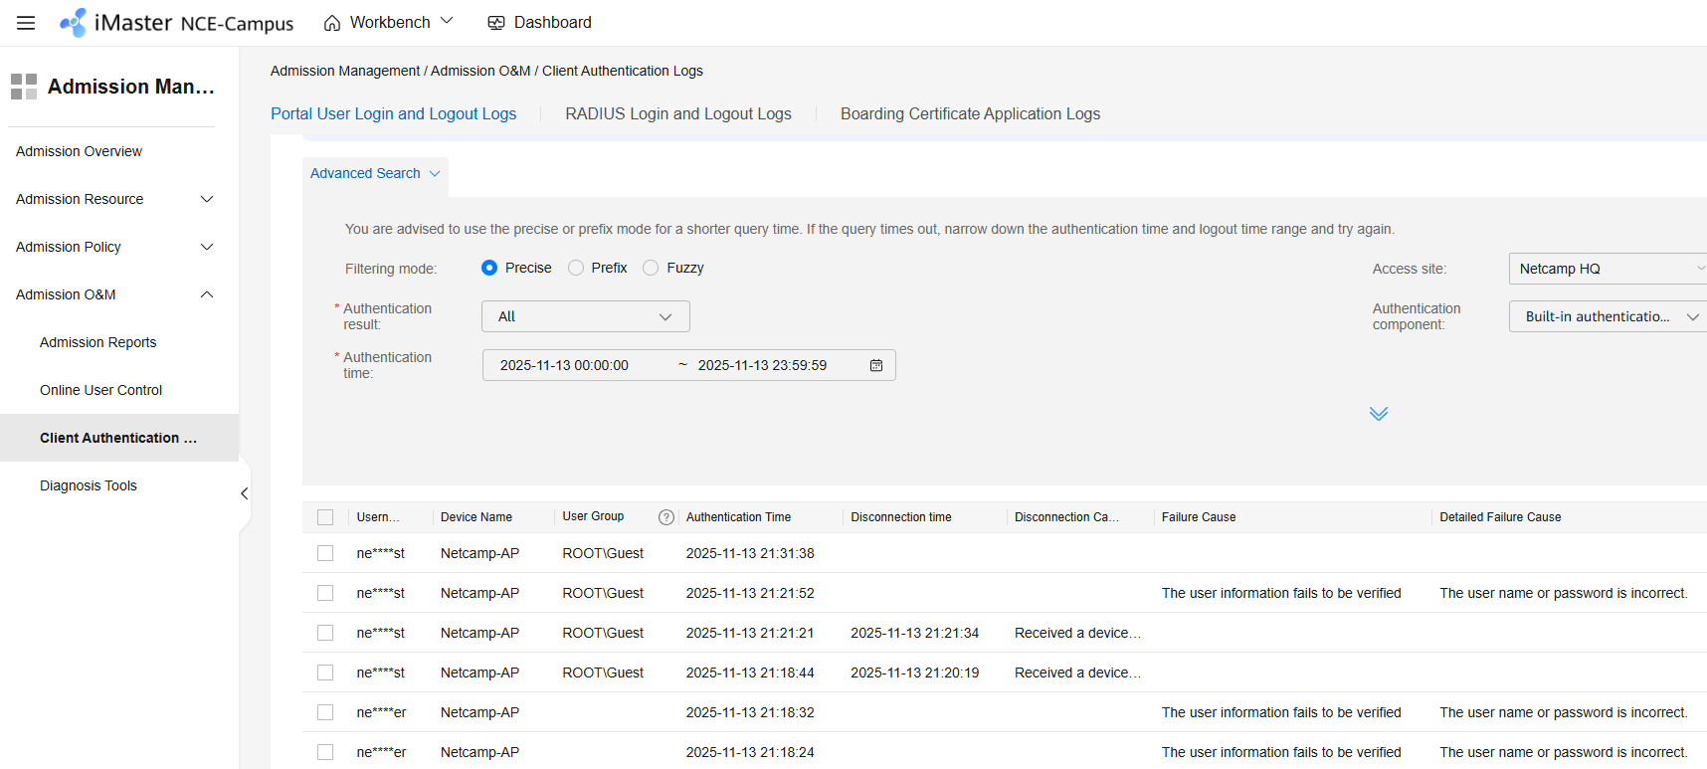Image resolution: width=1707 pixels, height=769 pixels.
Task: Click the Workbench home icon
Action: [332, 23]
